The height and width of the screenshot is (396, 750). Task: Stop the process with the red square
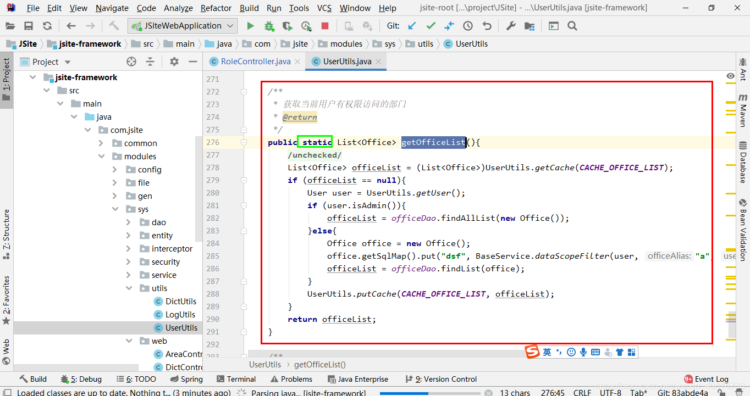click(325, 26)
